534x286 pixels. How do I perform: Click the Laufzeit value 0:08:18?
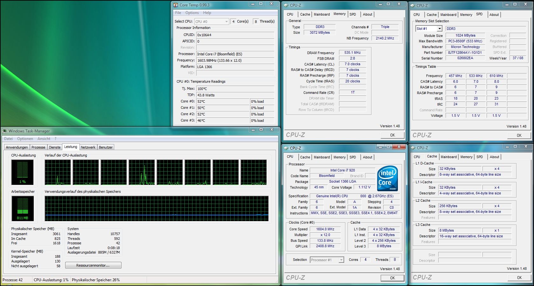click(114, 248)
